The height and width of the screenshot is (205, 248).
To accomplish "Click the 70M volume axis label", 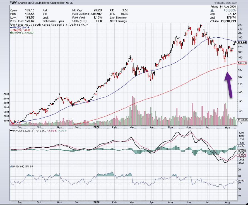I will pos(6,94).
